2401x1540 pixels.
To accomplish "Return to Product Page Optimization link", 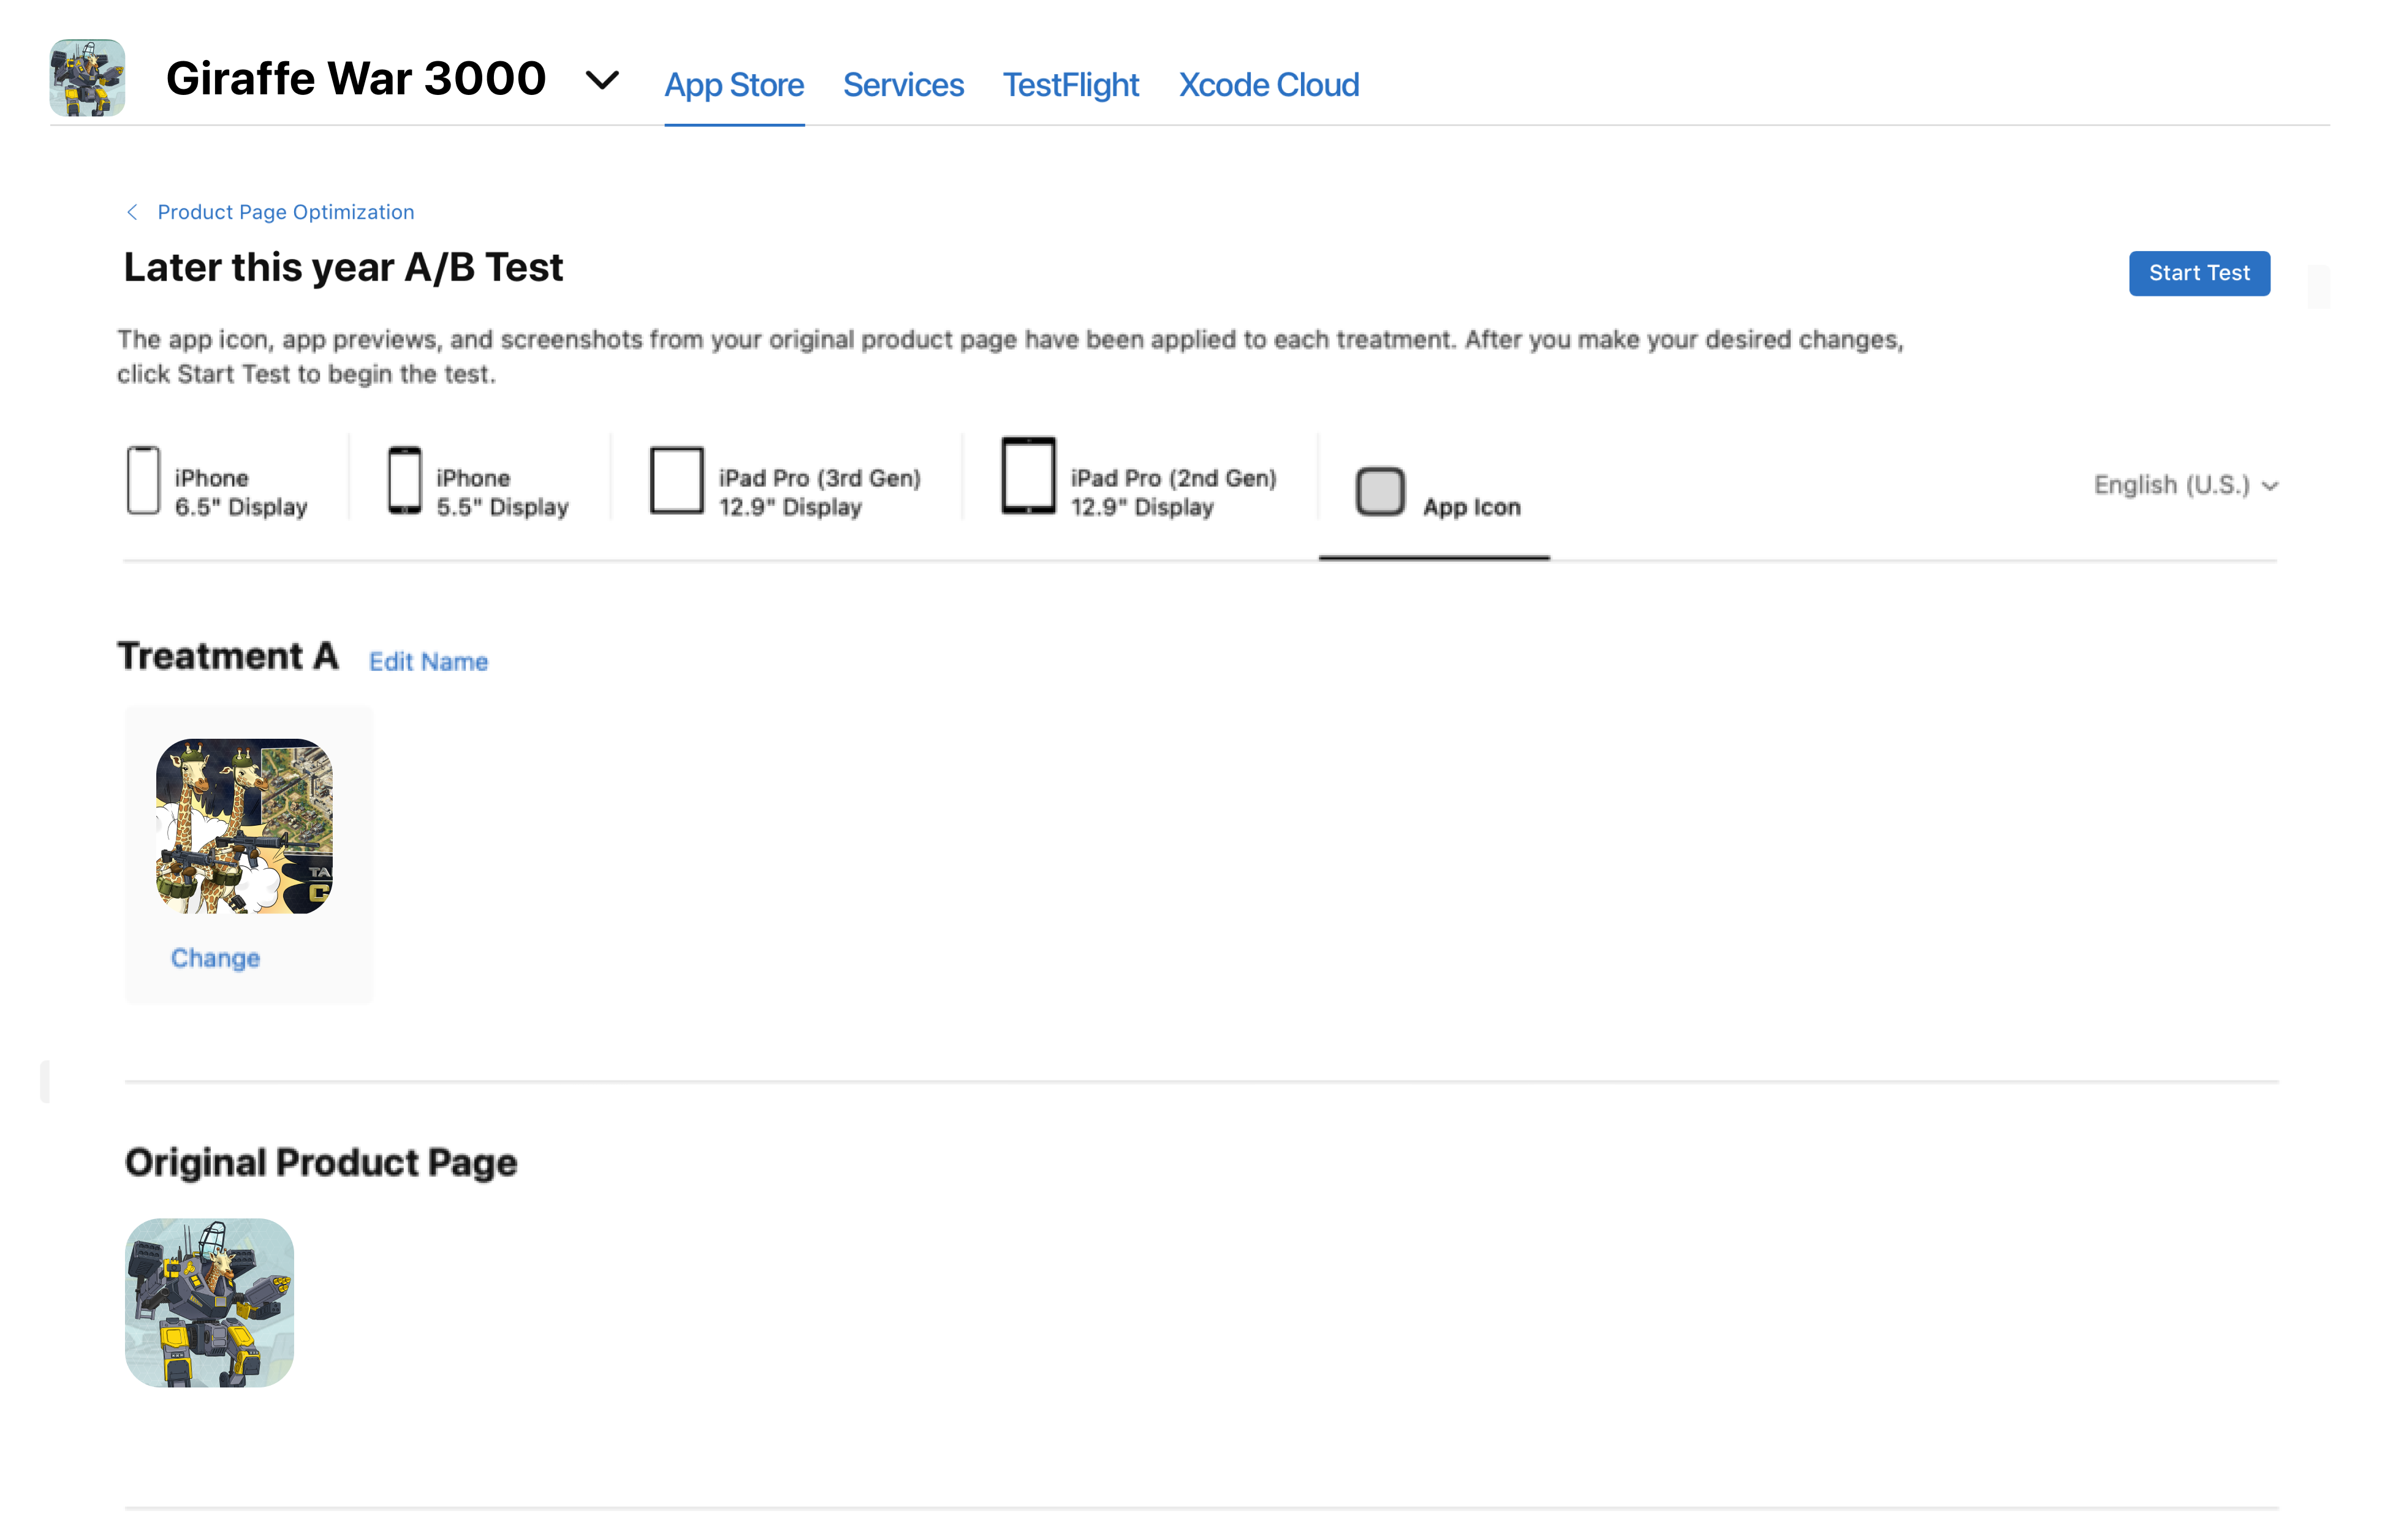I will point(285,212).
